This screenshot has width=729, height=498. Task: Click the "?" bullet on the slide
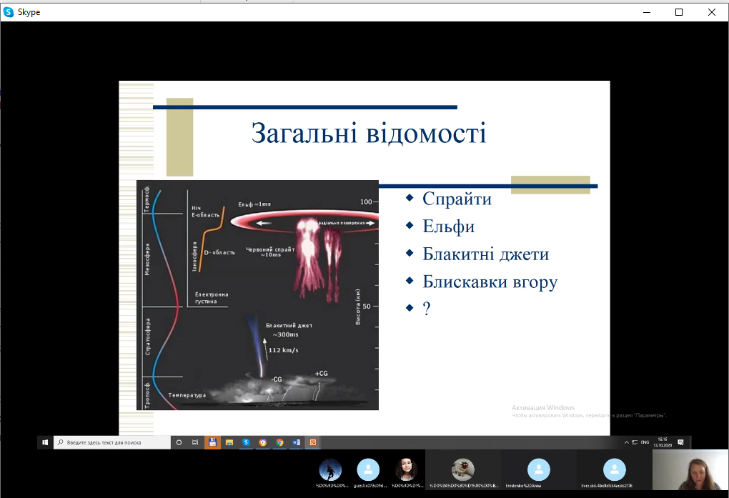[x=427, y=308]
